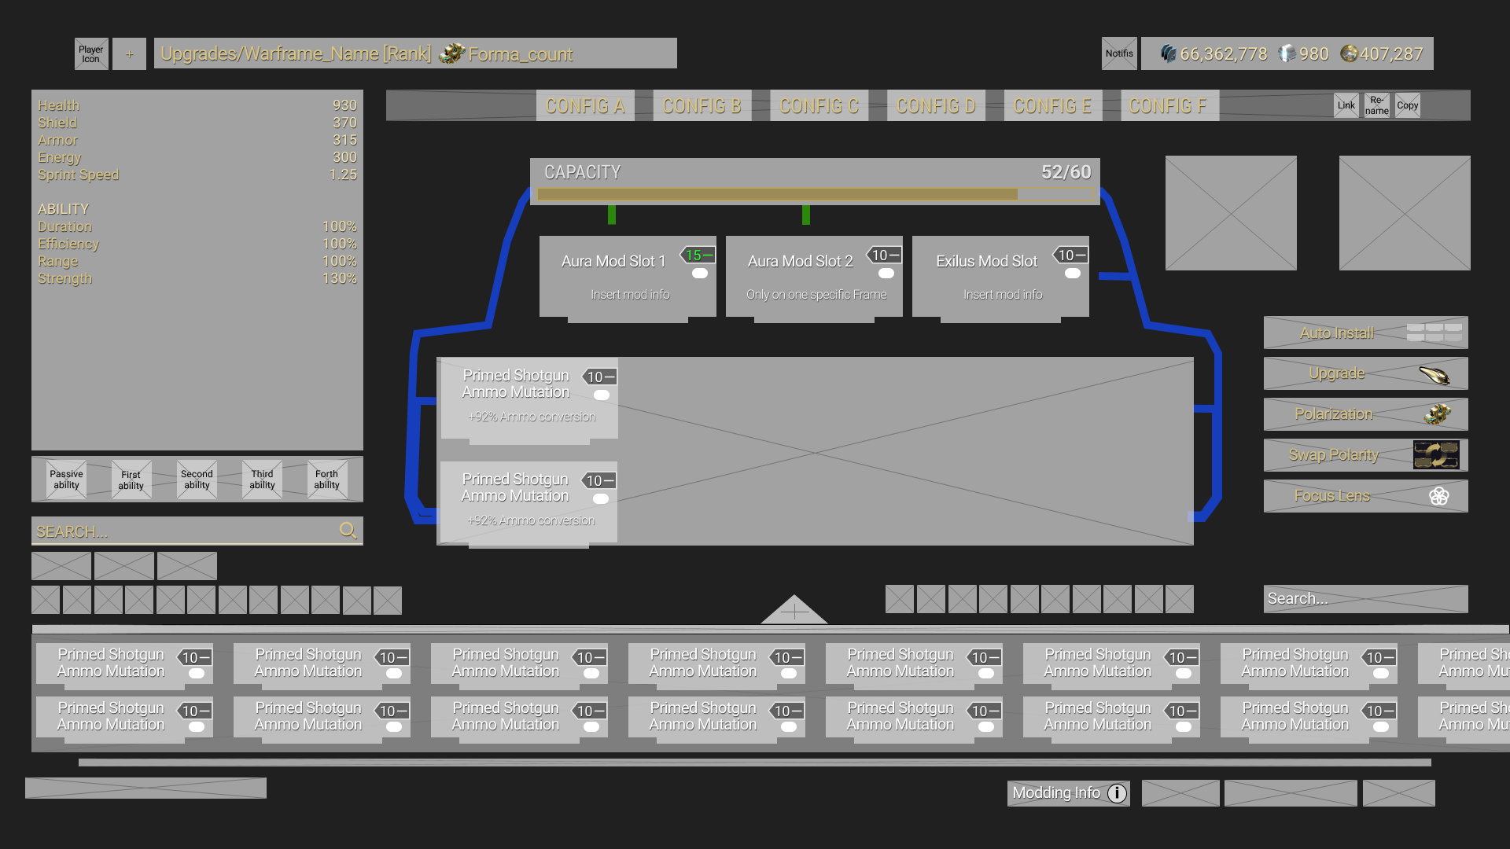Click the info icon beside Modding Info
1510x849 pixels.
pos(1117,793)
